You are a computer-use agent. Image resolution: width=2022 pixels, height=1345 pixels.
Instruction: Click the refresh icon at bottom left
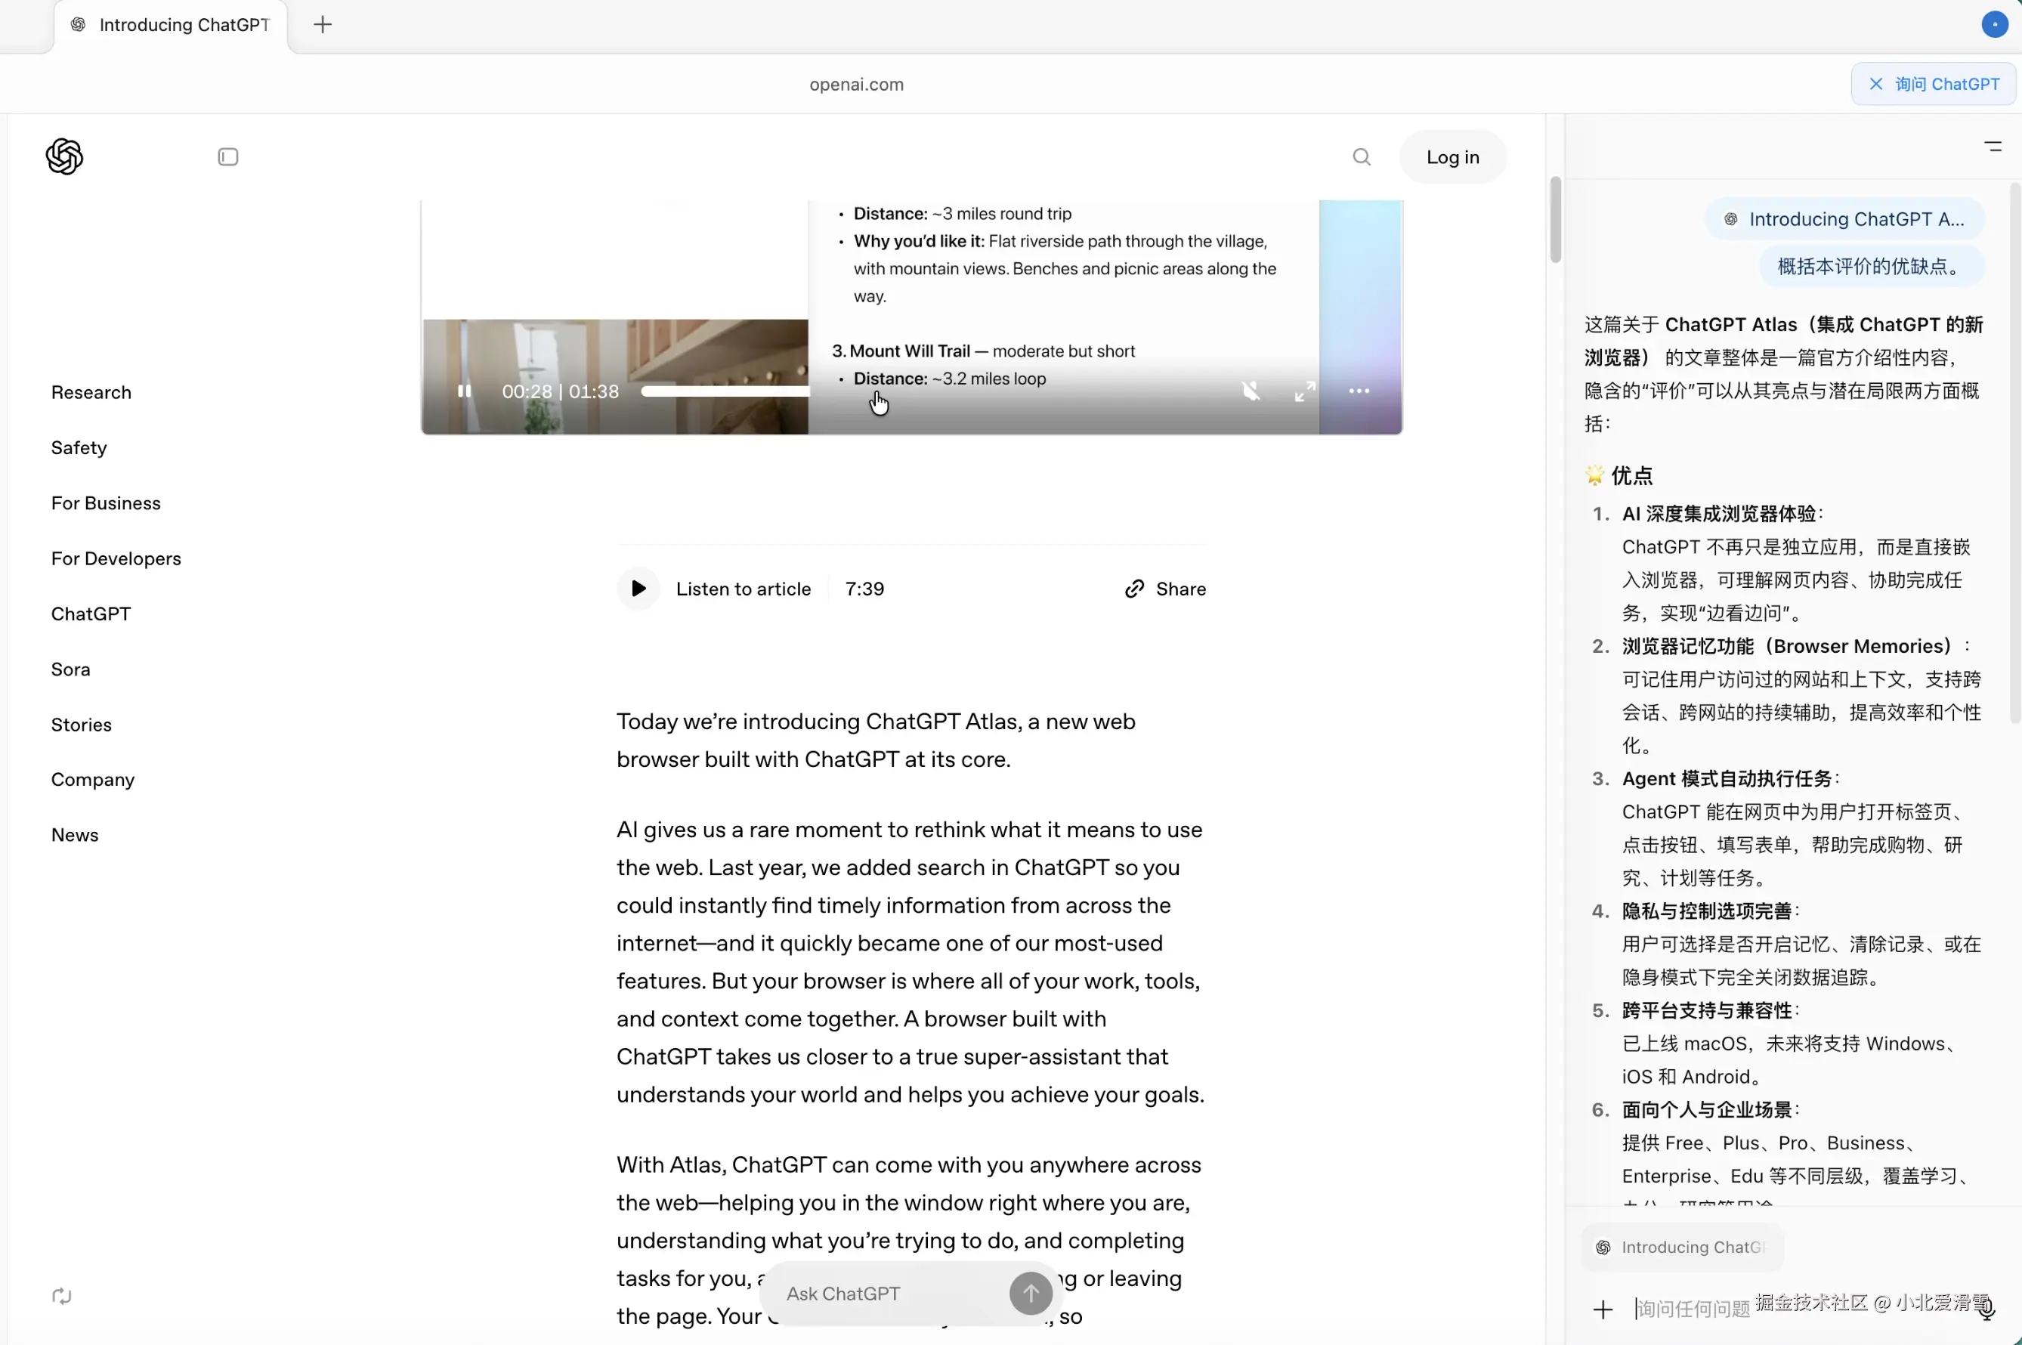pos(62,1295)
